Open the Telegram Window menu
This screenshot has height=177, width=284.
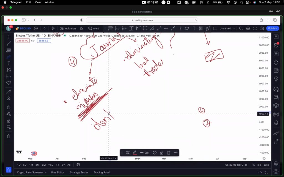[x=49, y=2]
